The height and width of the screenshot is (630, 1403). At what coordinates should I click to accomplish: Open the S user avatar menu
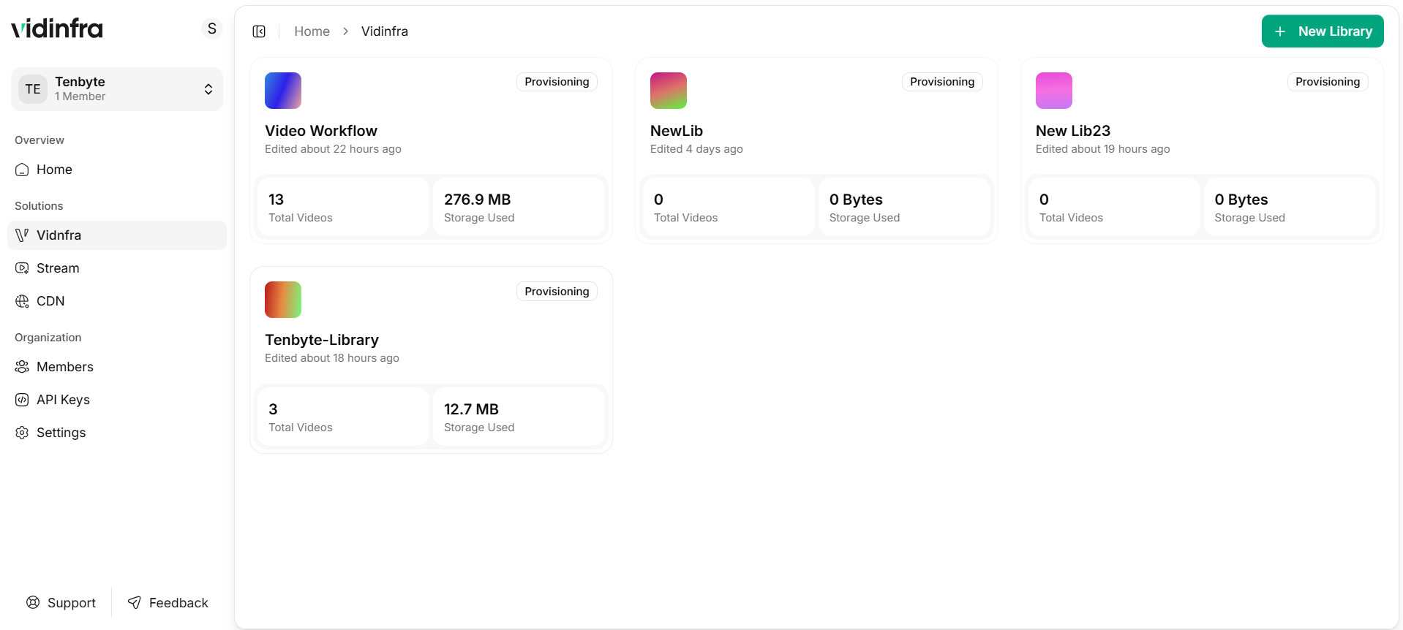click(x=212, y=29)
